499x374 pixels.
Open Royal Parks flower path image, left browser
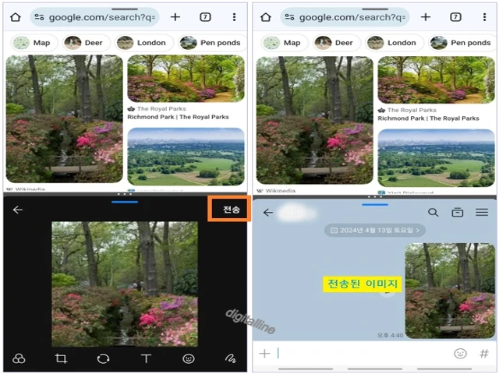pos(186,79)
